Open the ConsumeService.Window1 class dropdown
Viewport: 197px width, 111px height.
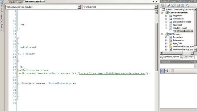tap(79, 7)
